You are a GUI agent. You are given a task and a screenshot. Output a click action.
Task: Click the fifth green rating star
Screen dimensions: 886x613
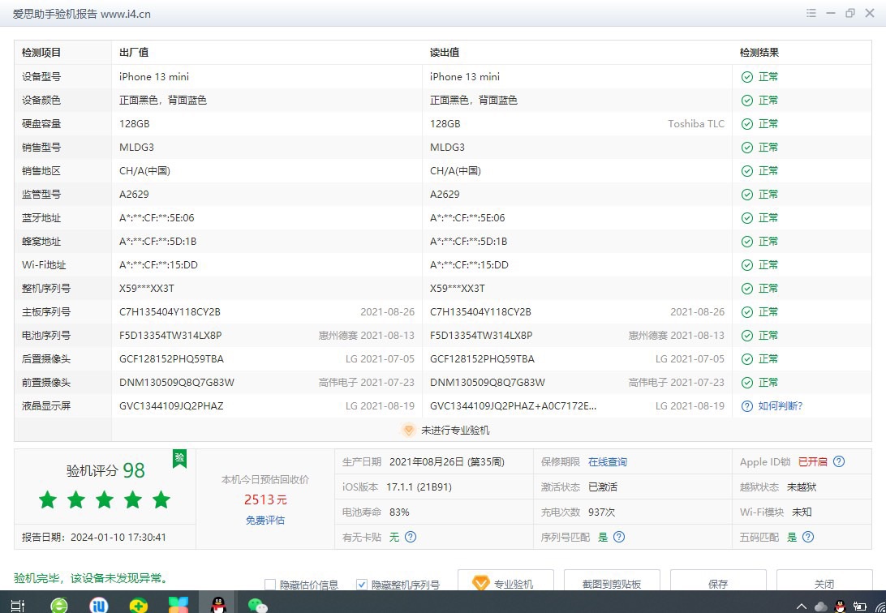[161, 499]
